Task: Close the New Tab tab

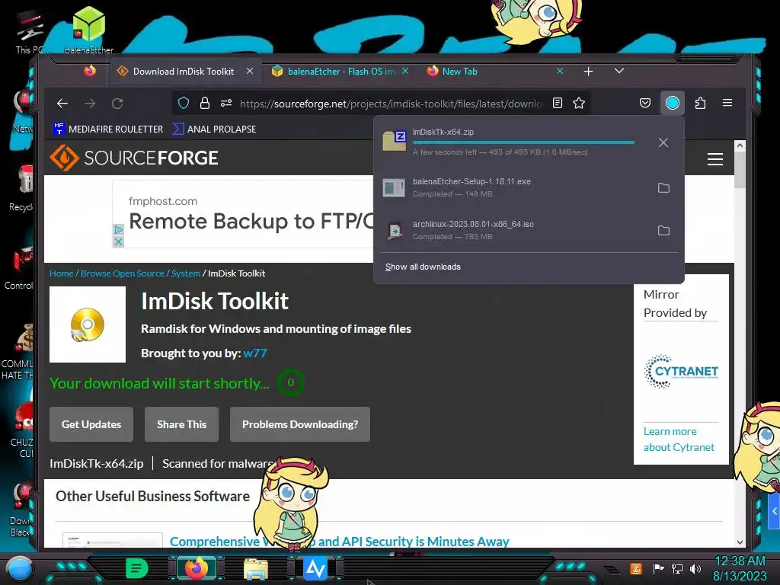Action: click(560, 71)
